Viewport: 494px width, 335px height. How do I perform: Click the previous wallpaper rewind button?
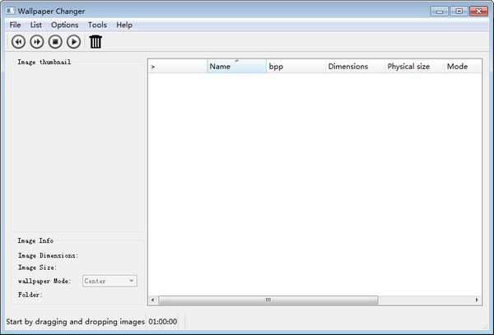tap(19, 42)
